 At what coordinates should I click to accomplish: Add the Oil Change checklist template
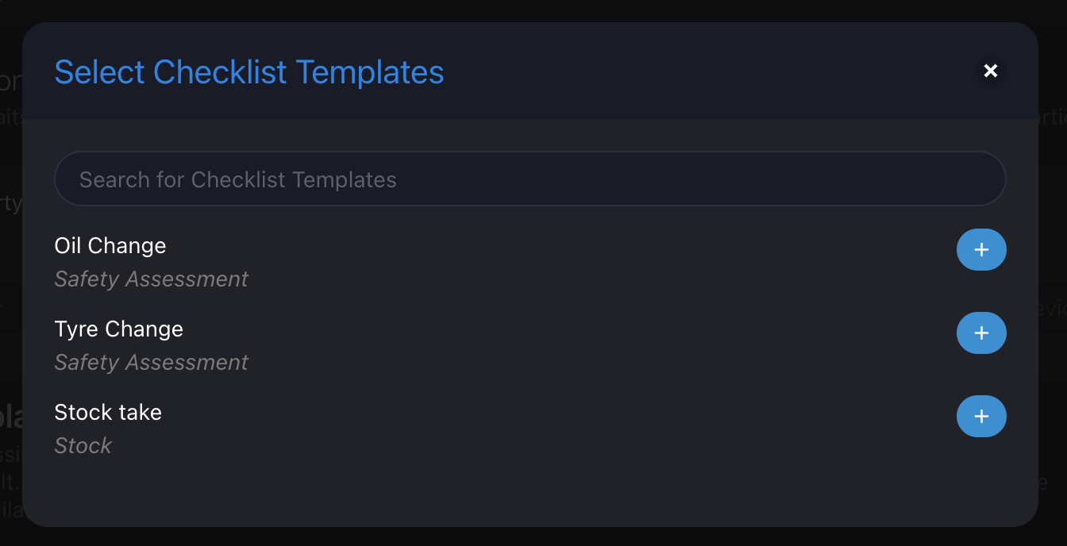[x=981, y=250]
